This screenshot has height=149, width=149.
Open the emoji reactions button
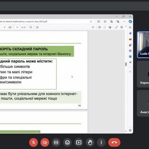click(x=68, y=143)
